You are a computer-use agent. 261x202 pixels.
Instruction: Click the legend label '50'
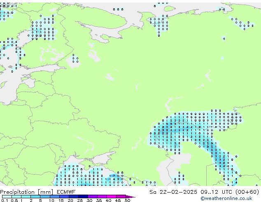[127, 200]
